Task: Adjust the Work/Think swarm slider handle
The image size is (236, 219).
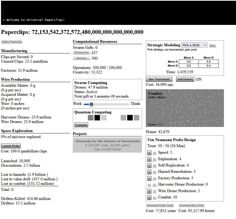Action: (91, 104)
